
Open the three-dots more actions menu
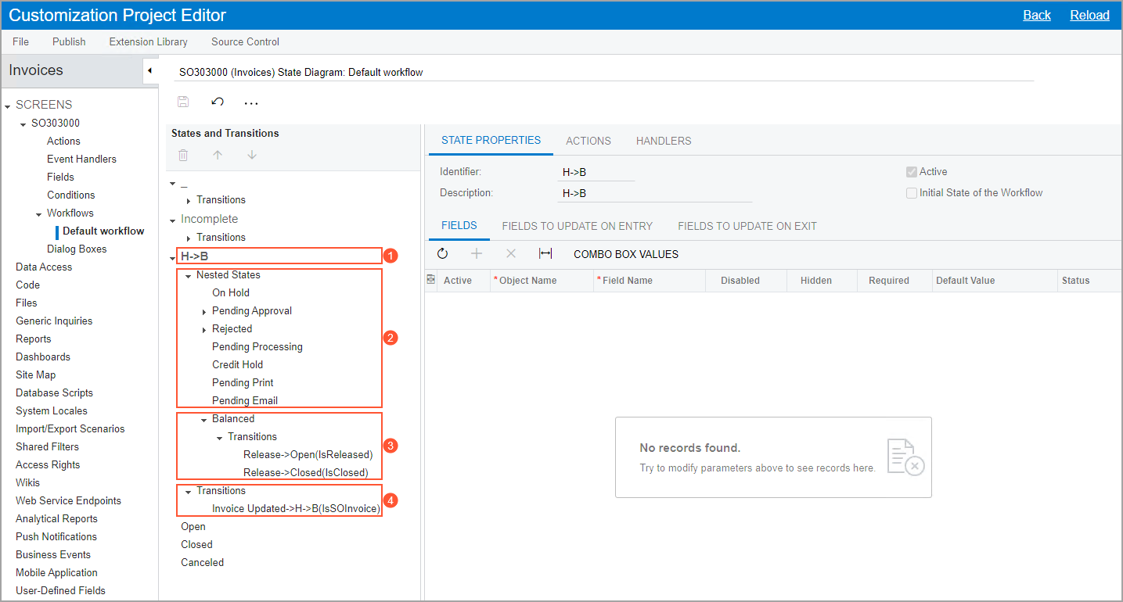click(251, 102)
